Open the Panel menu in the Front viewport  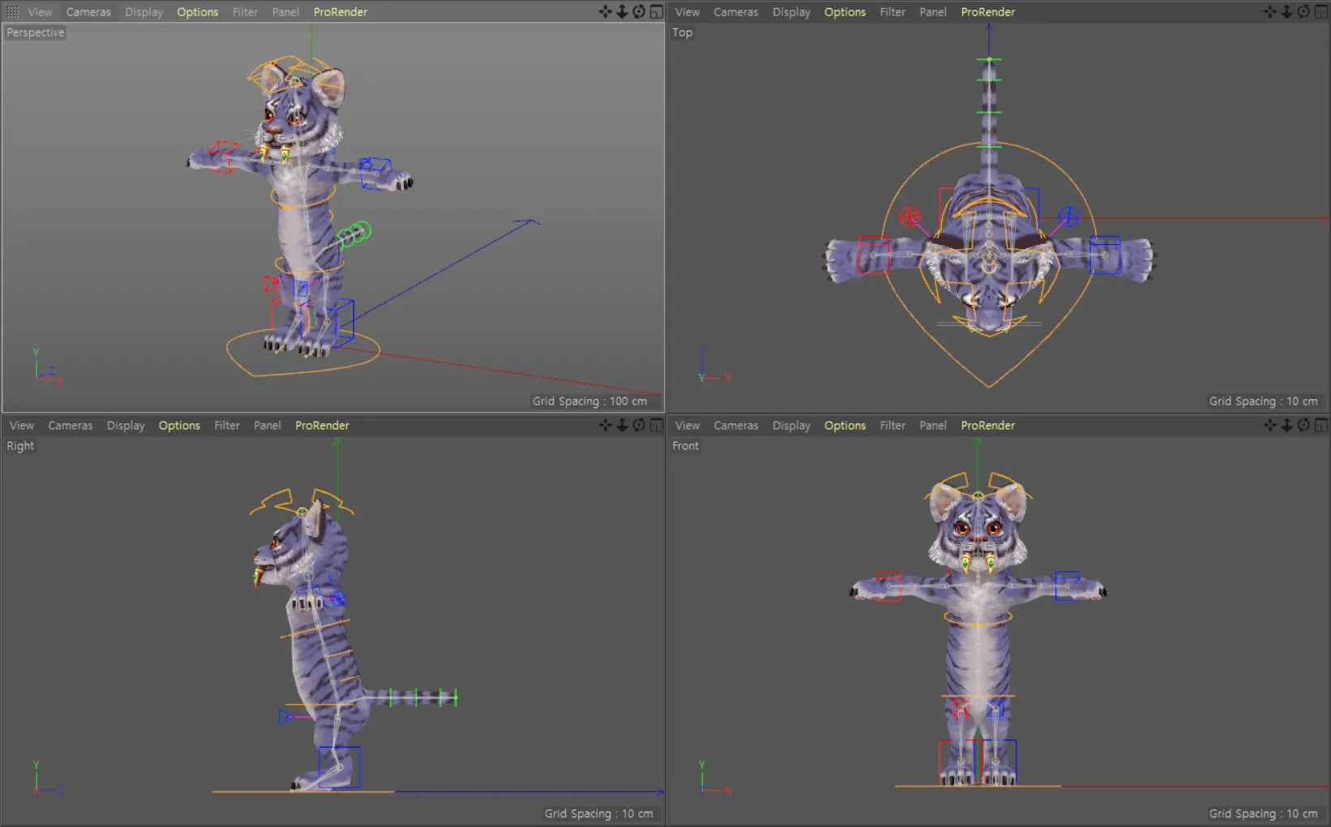[933, 426]
